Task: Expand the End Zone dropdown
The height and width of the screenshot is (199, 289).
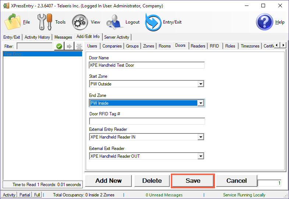Action: [201, 103]
